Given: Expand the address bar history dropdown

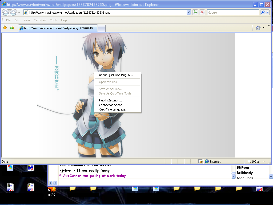Looking at the screenshot, I should [188, 12].
